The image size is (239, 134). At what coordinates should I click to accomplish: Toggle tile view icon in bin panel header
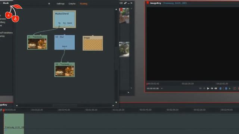click(x=121, y=3)
